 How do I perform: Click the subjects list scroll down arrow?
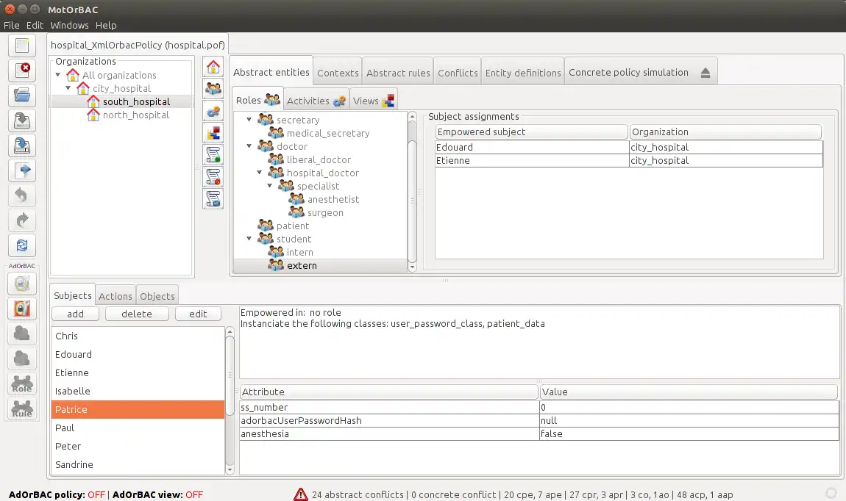(230, 470)
